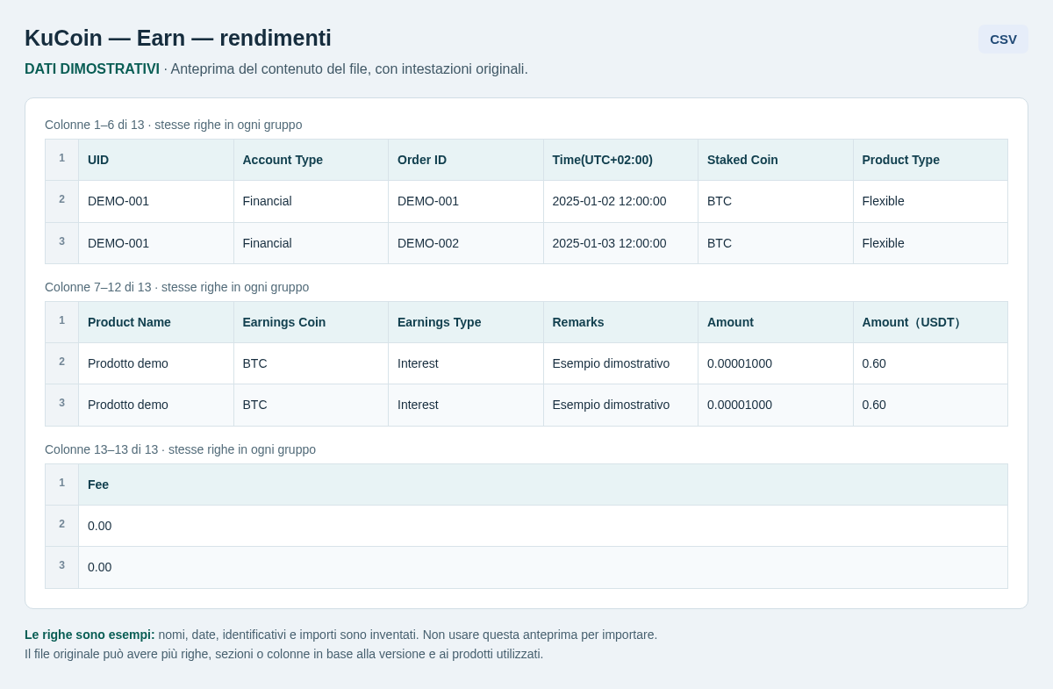This screenshot has height=689, width=1053.
Task: Select the 'Time(UTC+02:00)' column header
Action: click(x=621, y=160)
